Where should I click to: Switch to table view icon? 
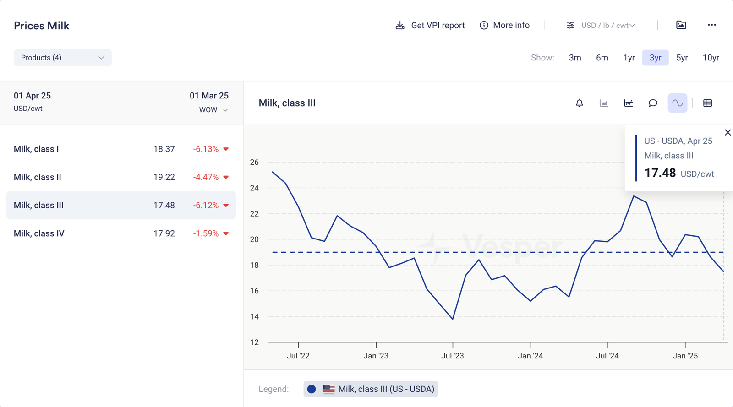click(x=707, y=103)
